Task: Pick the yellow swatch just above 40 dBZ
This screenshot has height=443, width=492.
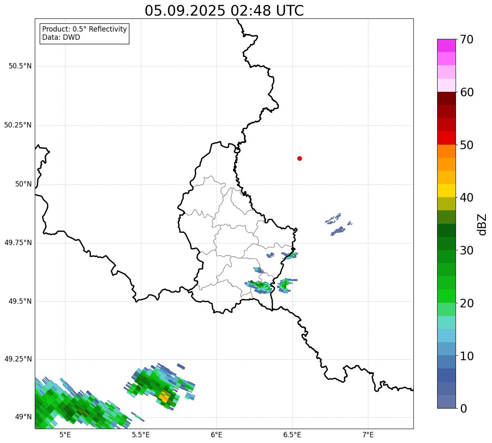Action: [x=447, y=191]
